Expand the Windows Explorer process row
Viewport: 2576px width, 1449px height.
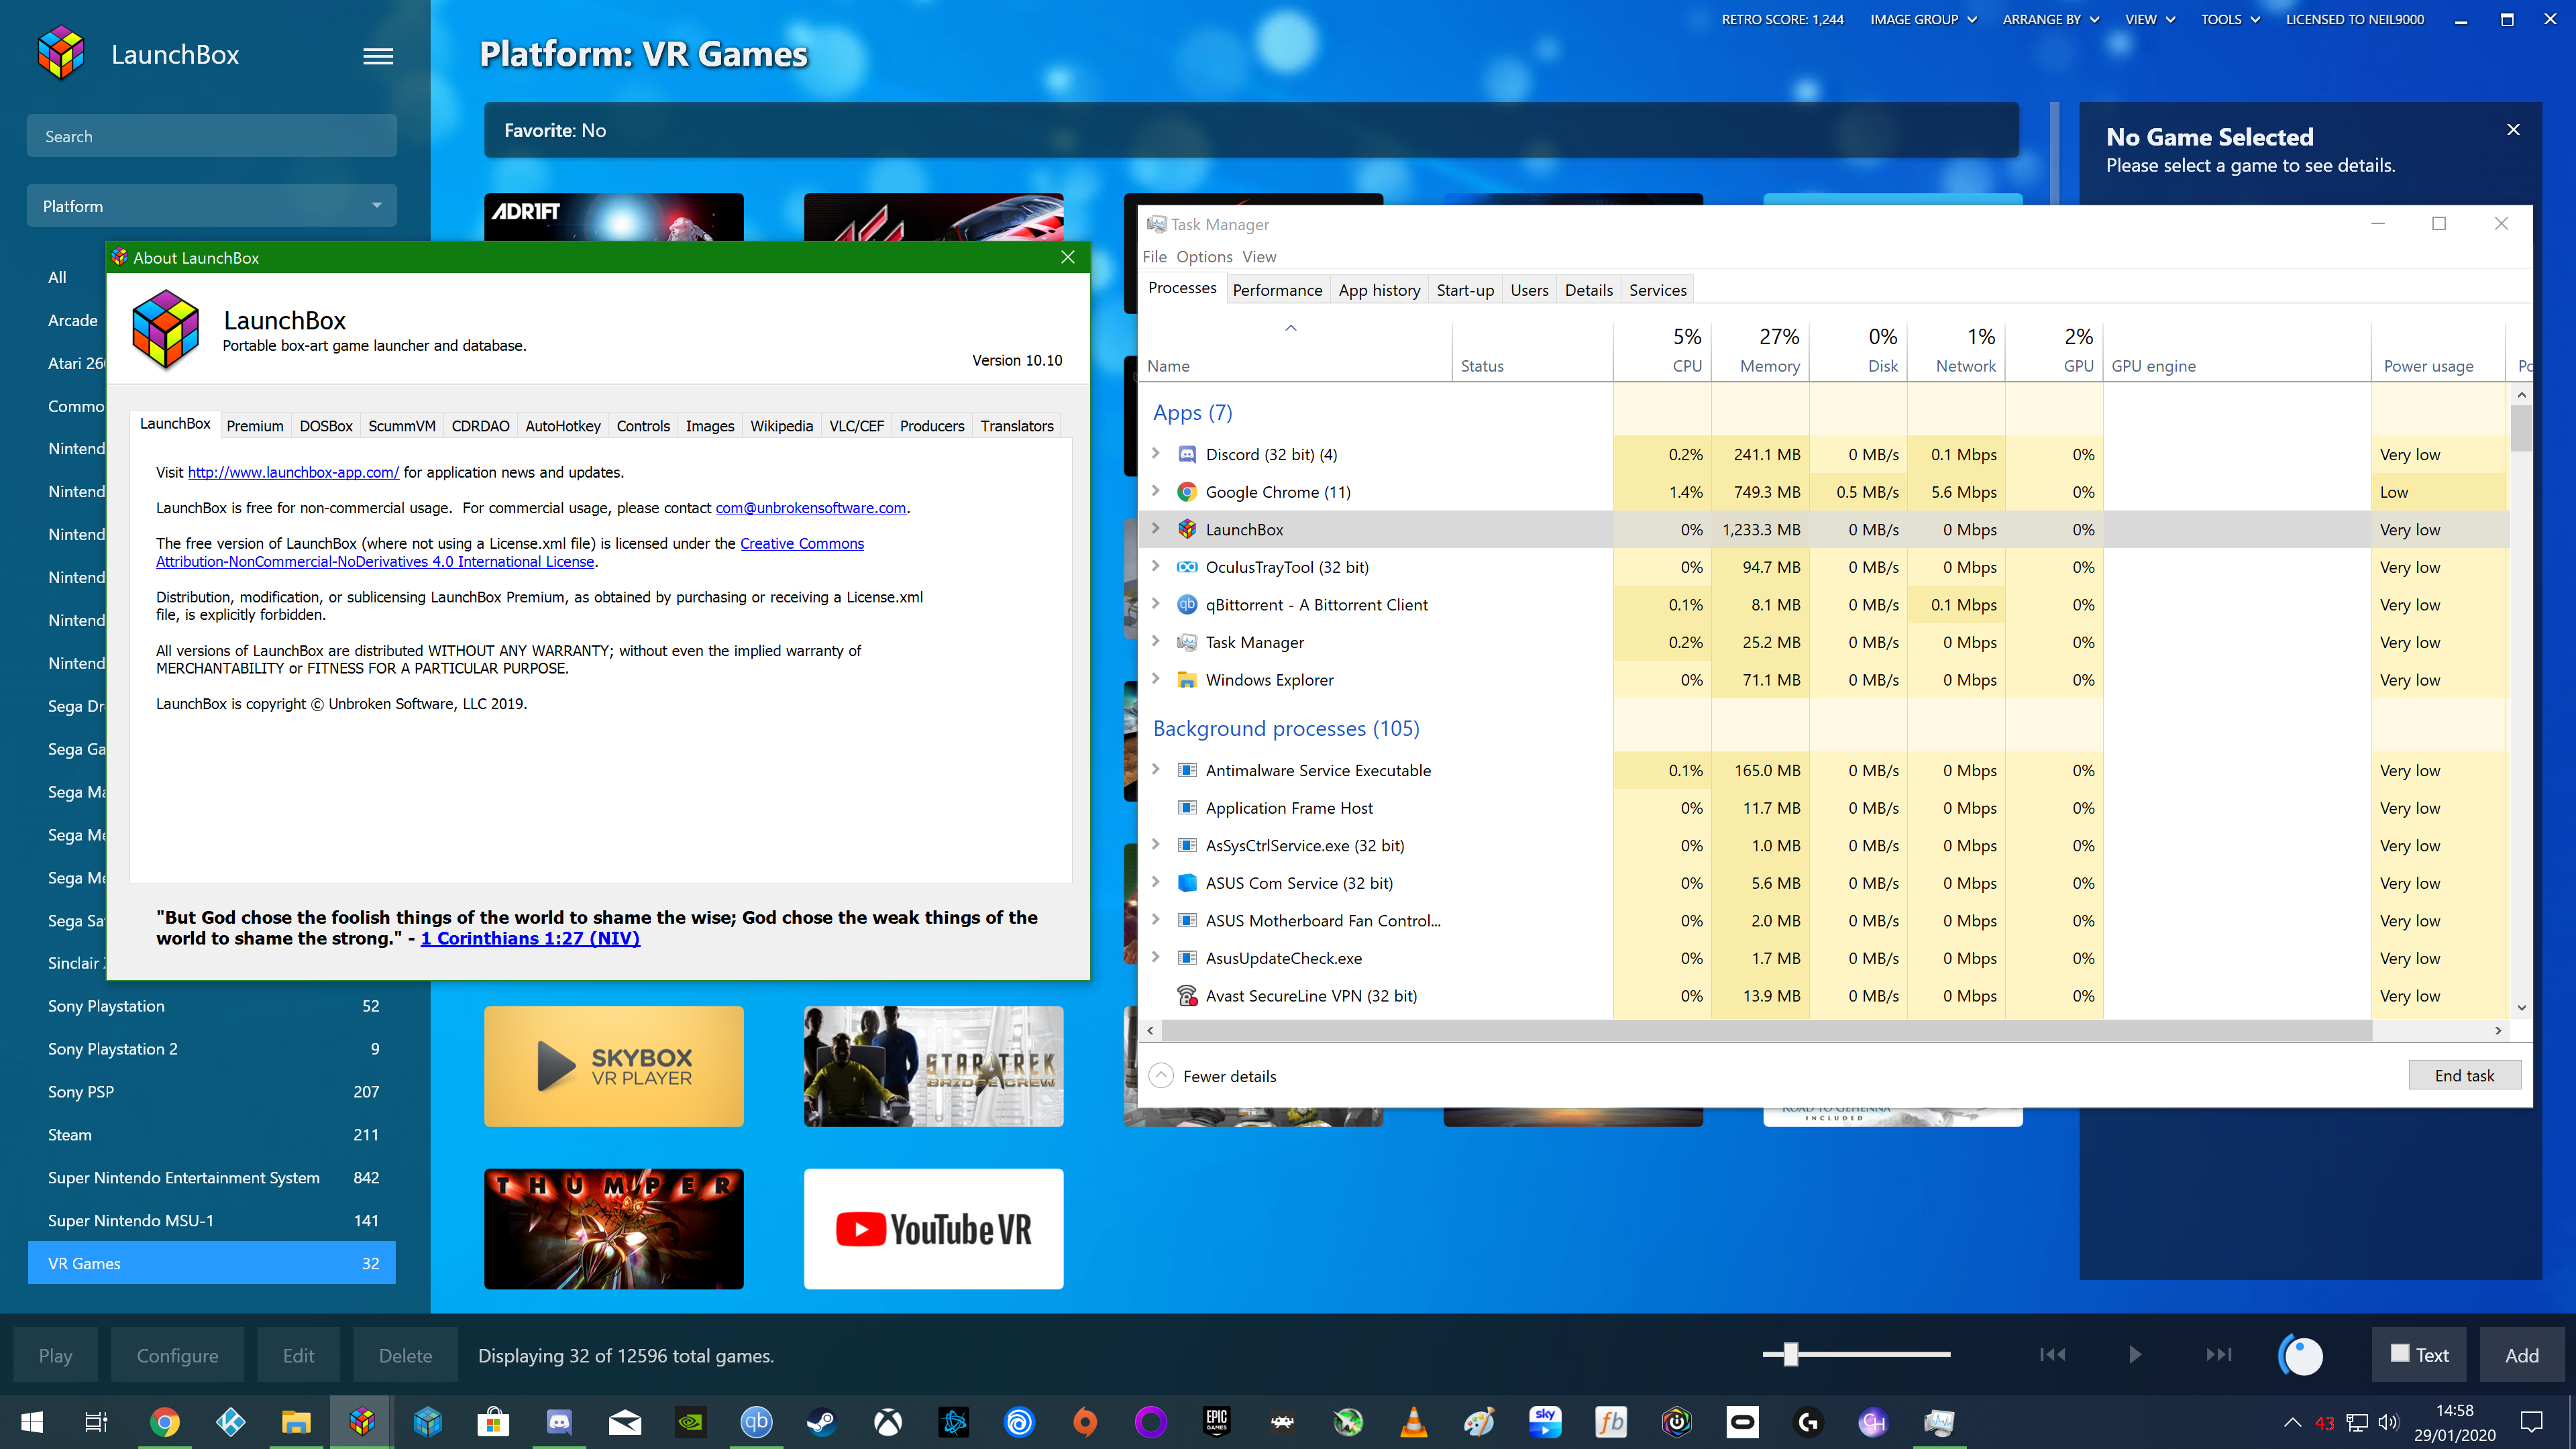tap(1156, 679)
